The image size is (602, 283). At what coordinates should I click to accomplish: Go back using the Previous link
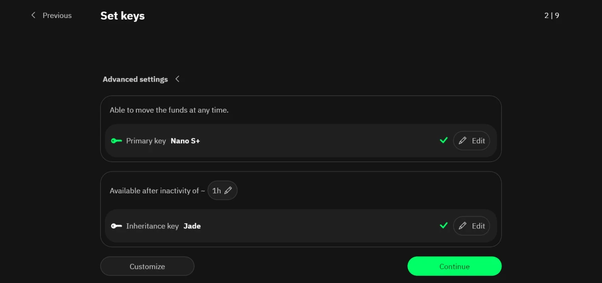(x=57, y=16)
